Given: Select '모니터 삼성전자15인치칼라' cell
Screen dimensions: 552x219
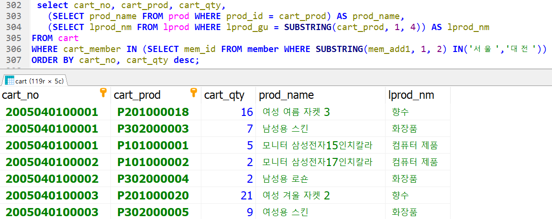Looking at the screenshot, I should pyautogui.click(x=320, y=146).
